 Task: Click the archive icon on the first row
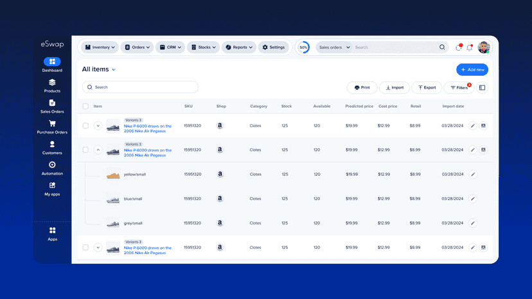point(483,126)
